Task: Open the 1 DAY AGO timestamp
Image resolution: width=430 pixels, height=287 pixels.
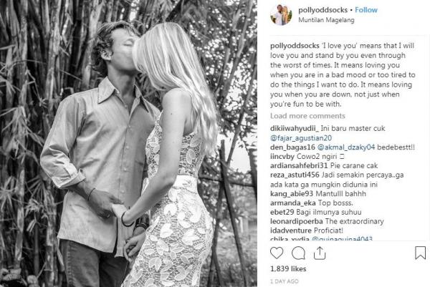Action: (x=284, y=281)
